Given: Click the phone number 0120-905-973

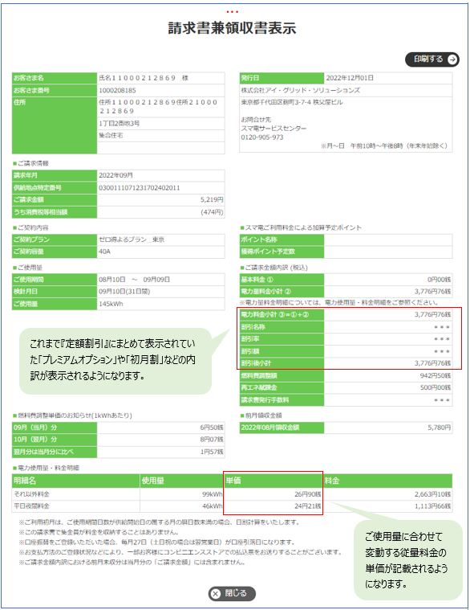Looking at the screenshot, I should pos(262,137).
